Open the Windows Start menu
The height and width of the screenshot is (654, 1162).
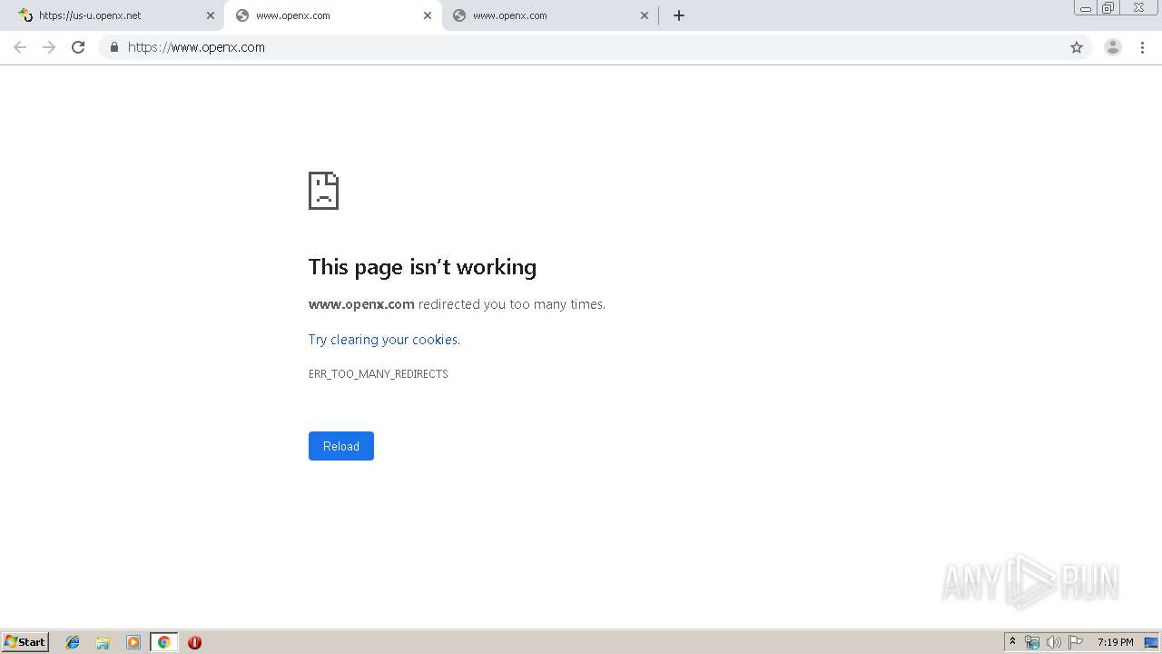tap(25, 642)
